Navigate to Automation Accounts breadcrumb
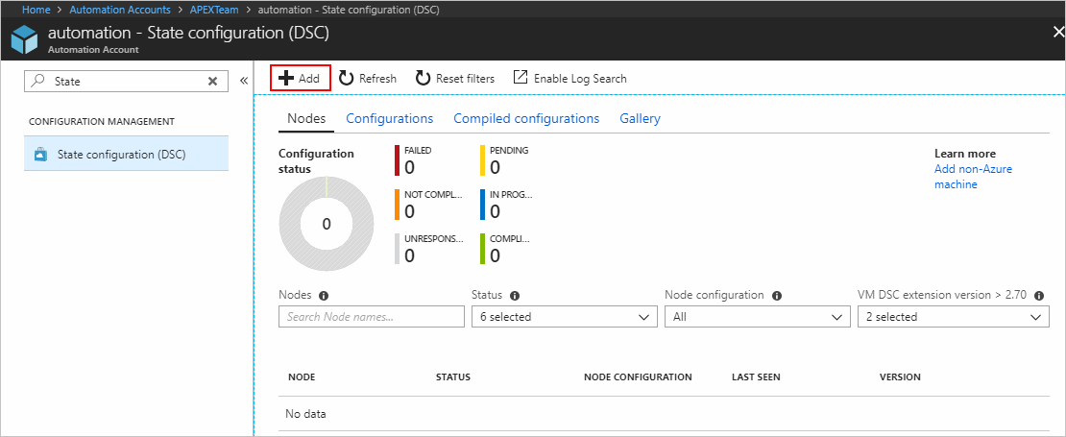Screen dimensions: 1066x437 click(x=120, y=9)
